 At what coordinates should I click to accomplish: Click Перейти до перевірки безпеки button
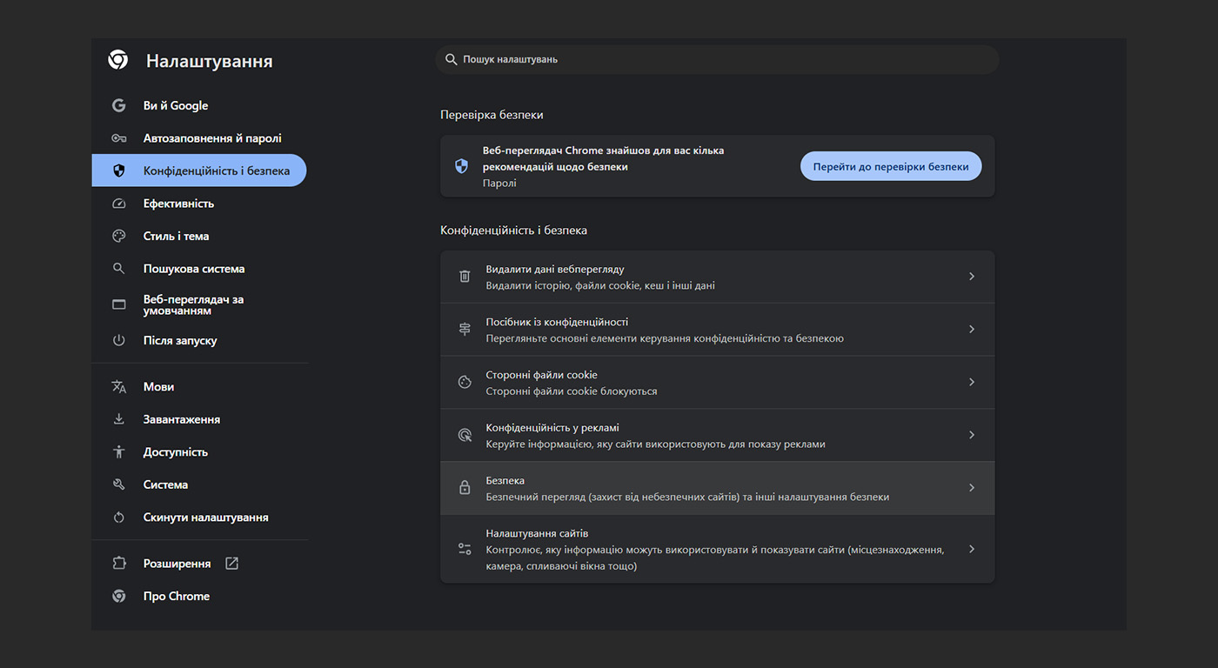click(891, 166)
